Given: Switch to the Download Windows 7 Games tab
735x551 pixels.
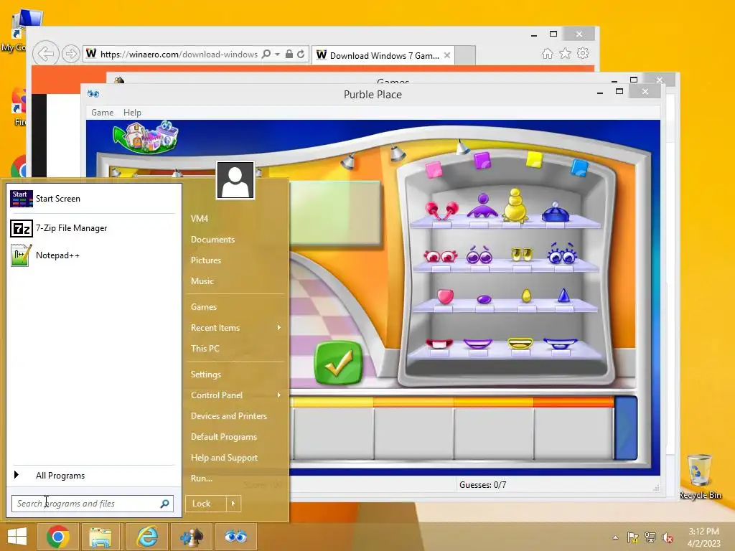Looking at the screenshot, I should coord(383,55).
